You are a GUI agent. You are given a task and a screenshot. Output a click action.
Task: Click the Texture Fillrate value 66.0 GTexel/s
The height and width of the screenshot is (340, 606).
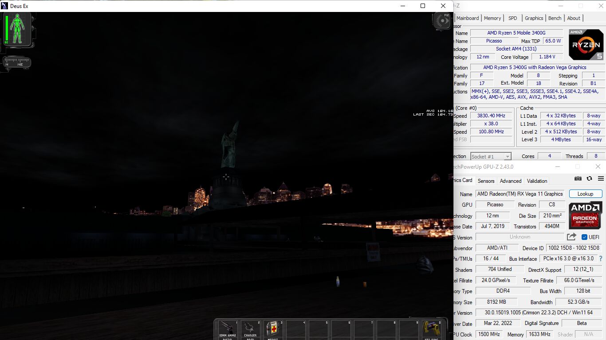click(x=579, y=280)
